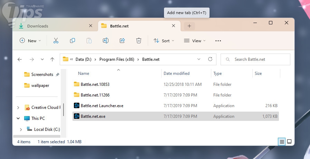Select the Battle.net Launcher.exe file name
Image resolution: width=310 pixels, height=159 pixels.
click(102, 106)
